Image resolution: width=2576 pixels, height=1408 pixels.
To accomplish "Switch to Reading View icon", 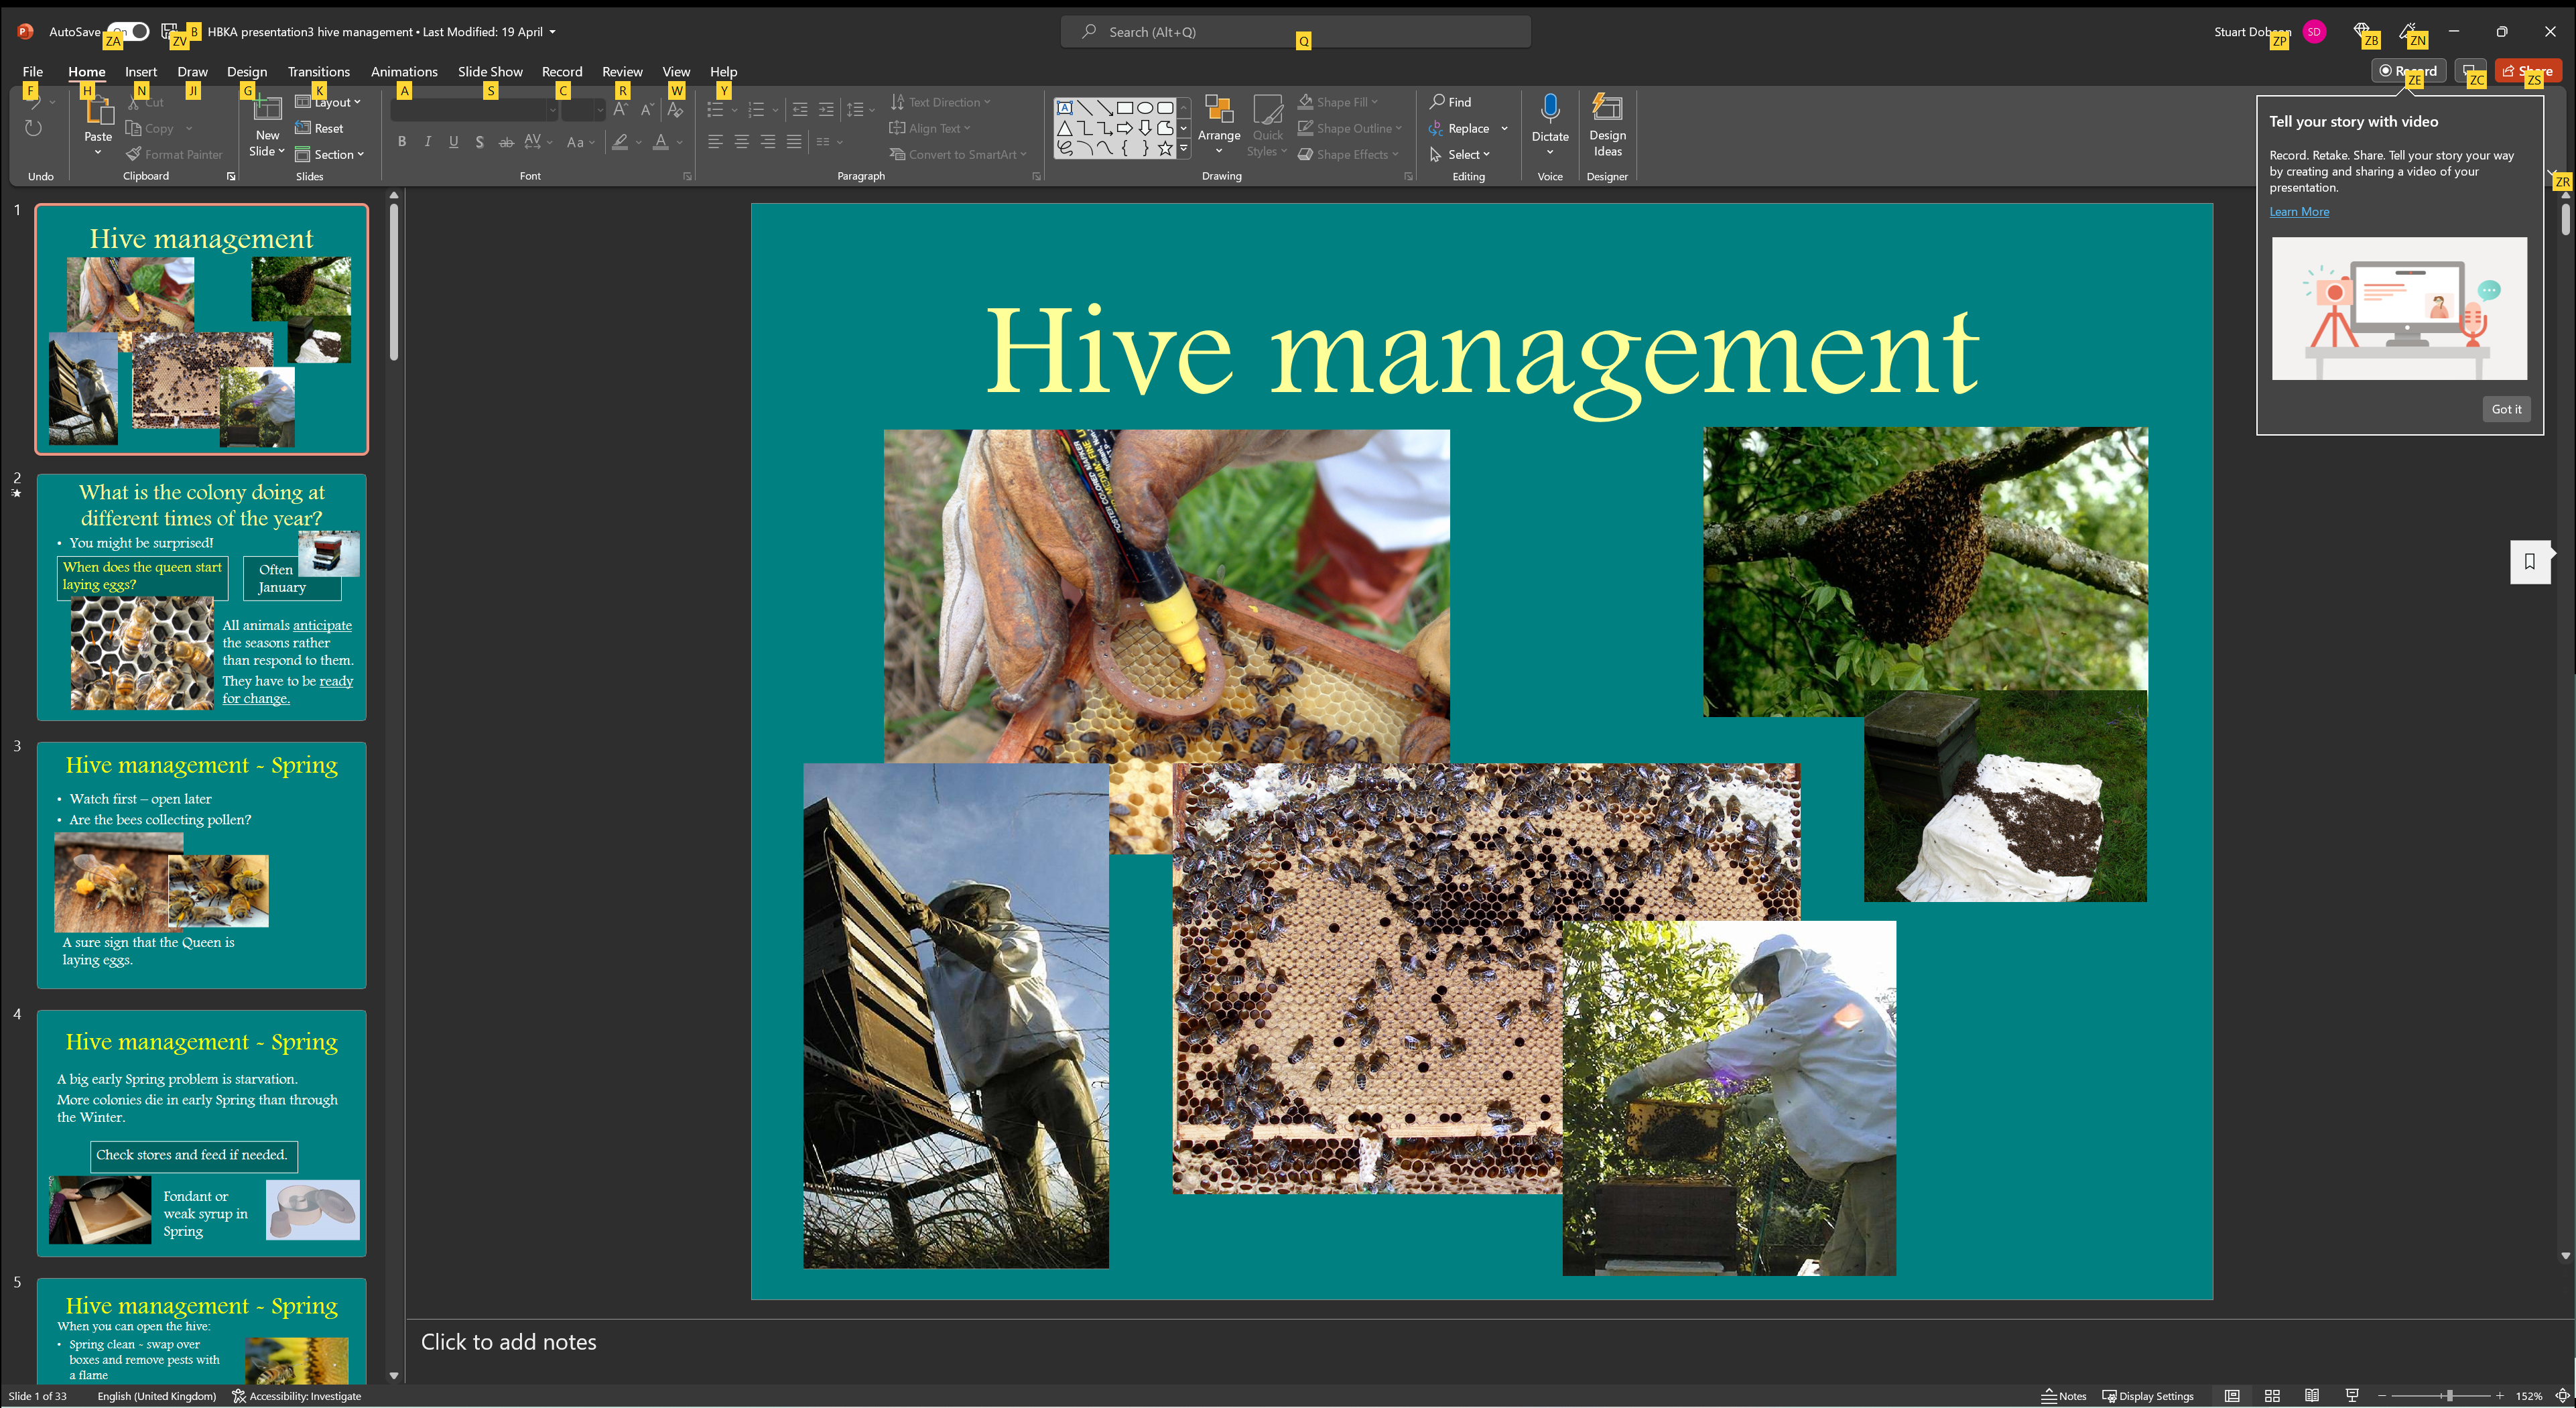I will pyautogui.click(x=2312, y=1396).
